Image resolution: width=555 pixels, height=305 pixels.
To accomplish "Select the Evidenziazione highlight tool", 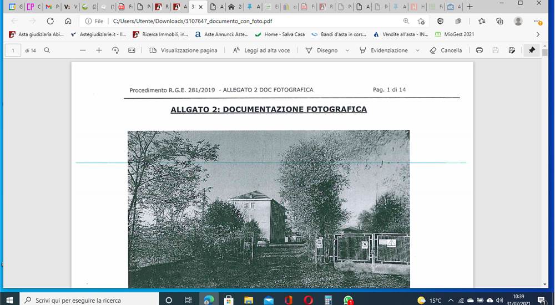I will tap(384, 50).
